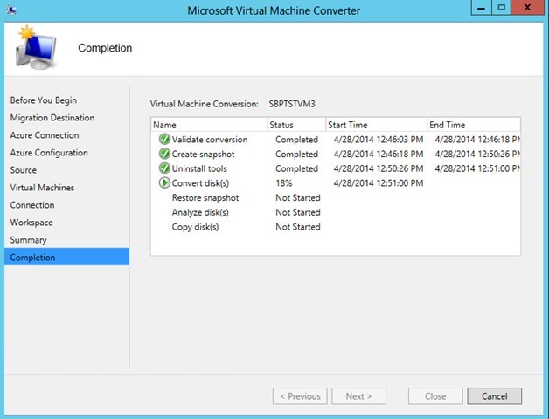549x419 pixels.
Task: Click the wizard computer icon in the header
Action: point(35,47)
